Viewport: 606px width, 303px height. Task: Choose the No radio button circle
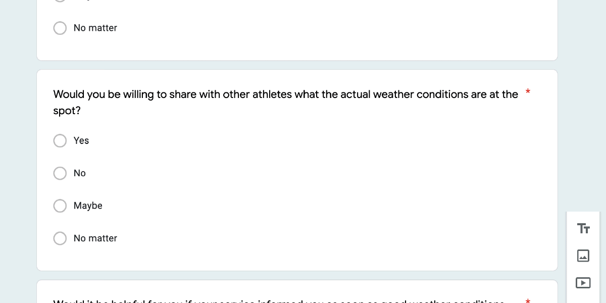[60, 173]
